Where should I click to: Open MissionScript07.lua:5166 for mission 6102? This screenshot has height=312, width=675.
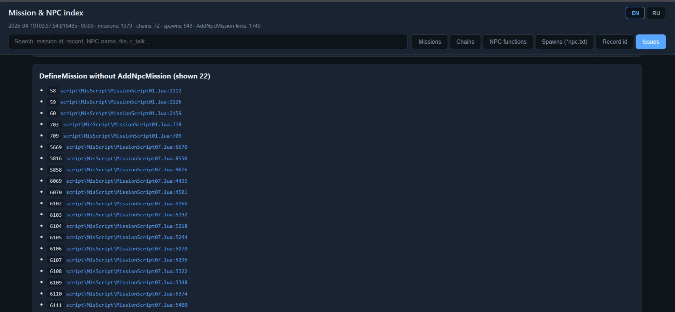point(127,204)
